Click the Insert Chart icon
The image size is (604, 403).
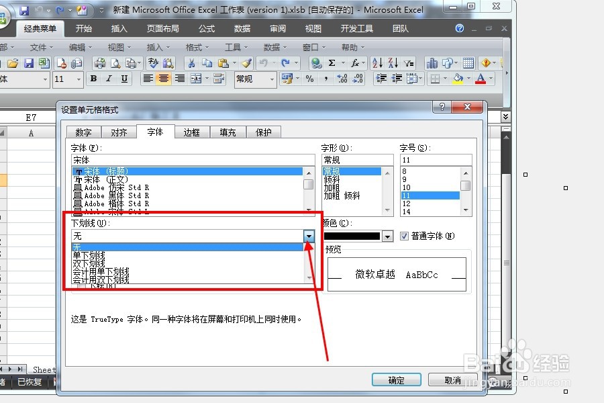point(432,63)
